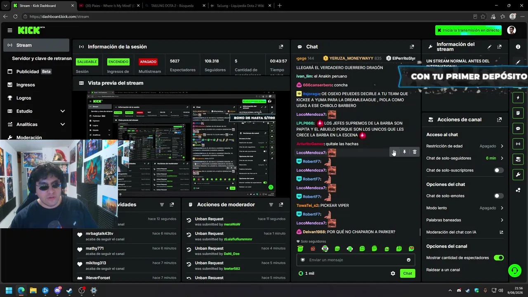Delete the hovered LocoMendoza7 chat message
The width and height of the screenshot is (528, 297).
point(415,152)
